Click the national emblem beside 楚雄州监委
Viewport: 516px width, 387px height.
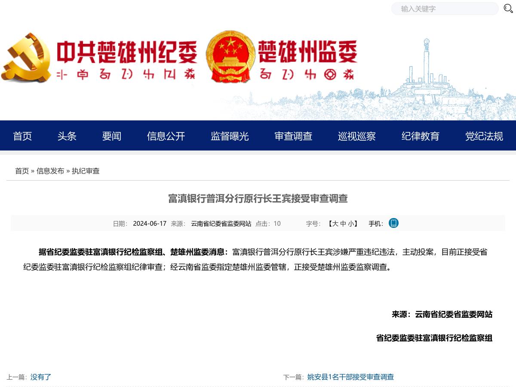[231, 57]
